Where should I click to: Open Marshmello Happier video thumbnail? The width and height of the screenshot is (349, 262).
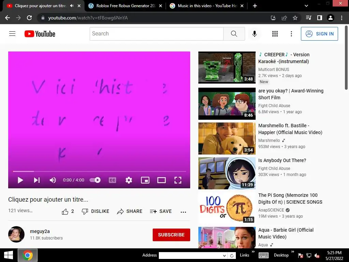(227, 139)
